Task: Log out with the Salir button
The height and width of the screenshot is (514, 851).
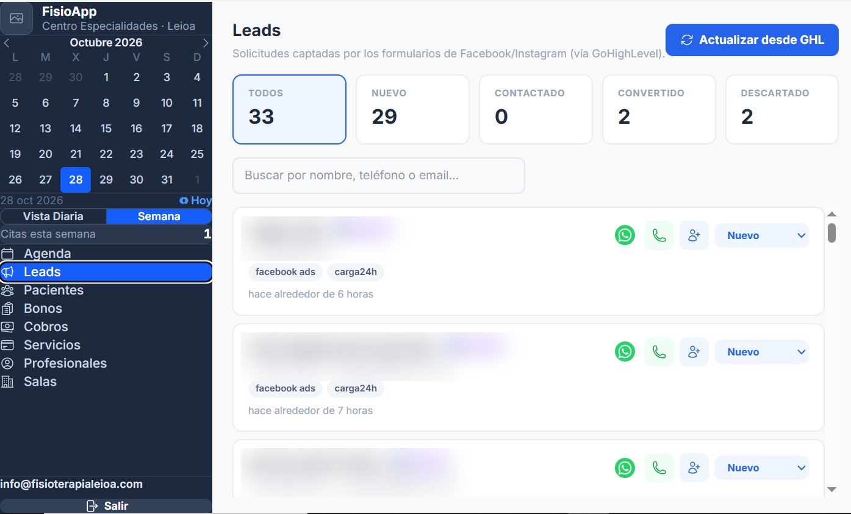Action: 106,506
